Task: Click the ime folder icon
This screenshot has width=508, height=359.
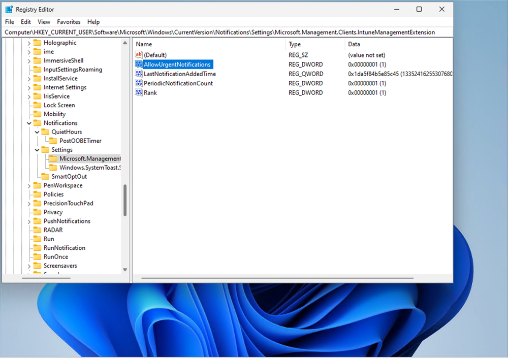Action: point(38,51)
